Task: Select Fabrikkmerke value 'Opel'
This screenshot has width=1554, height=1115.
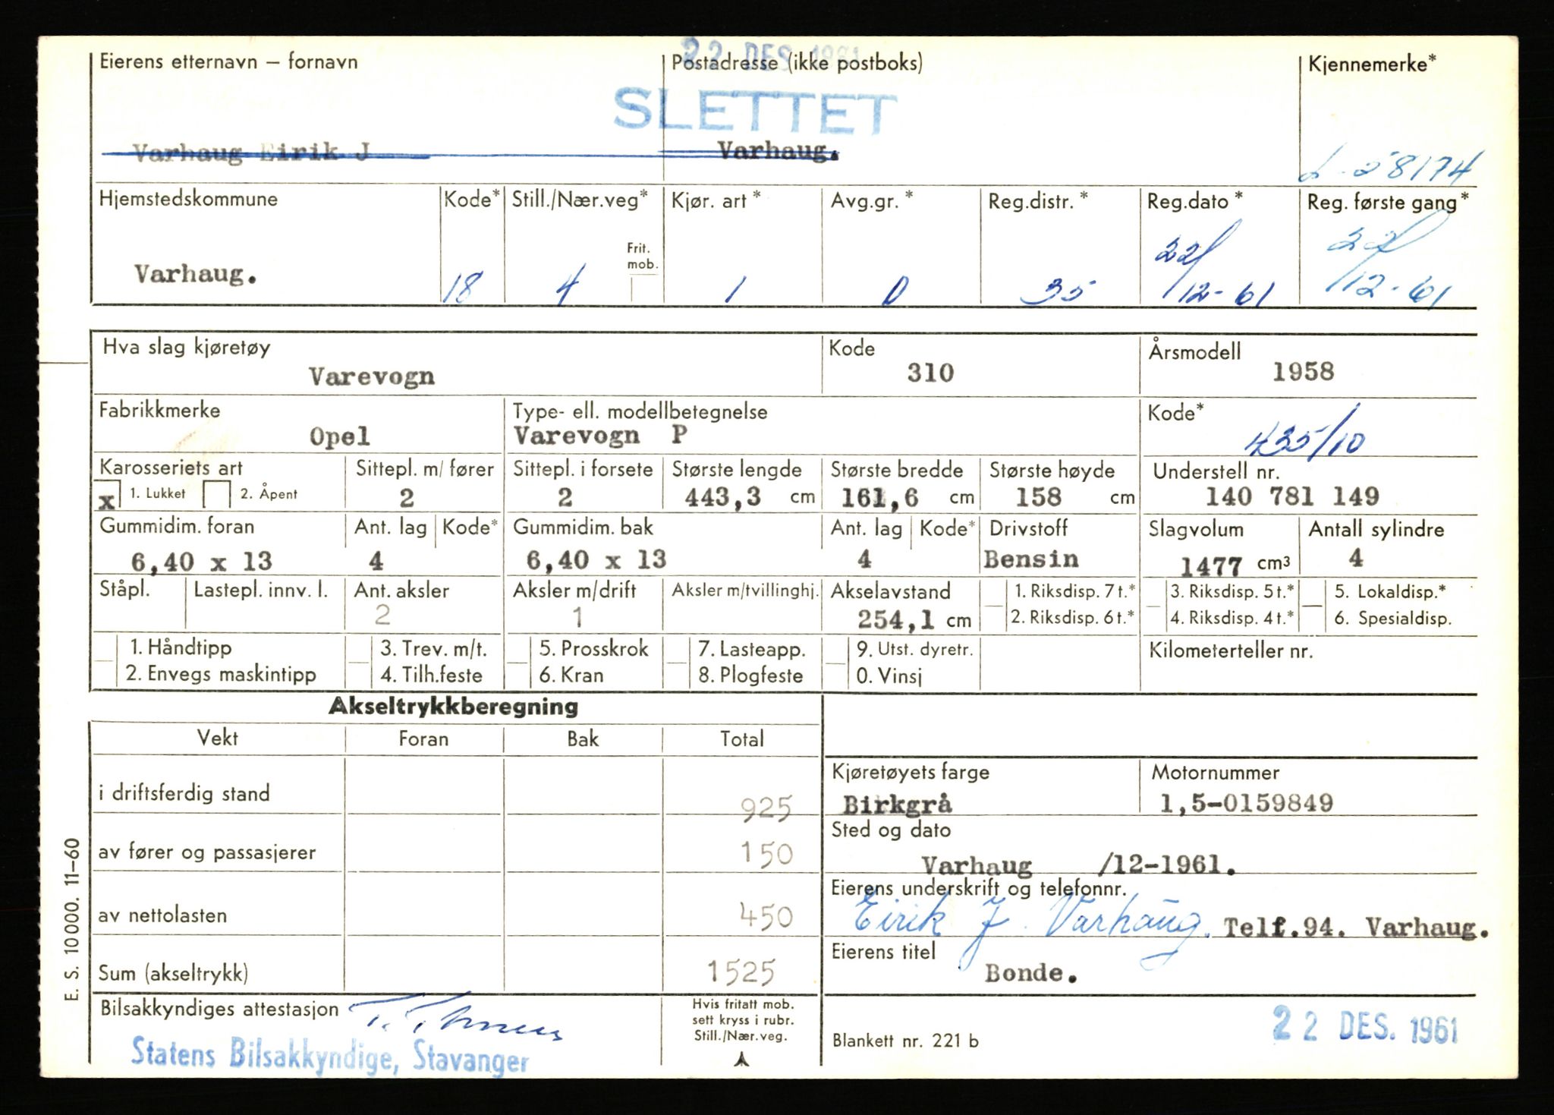Action: (x=340, y=436)
